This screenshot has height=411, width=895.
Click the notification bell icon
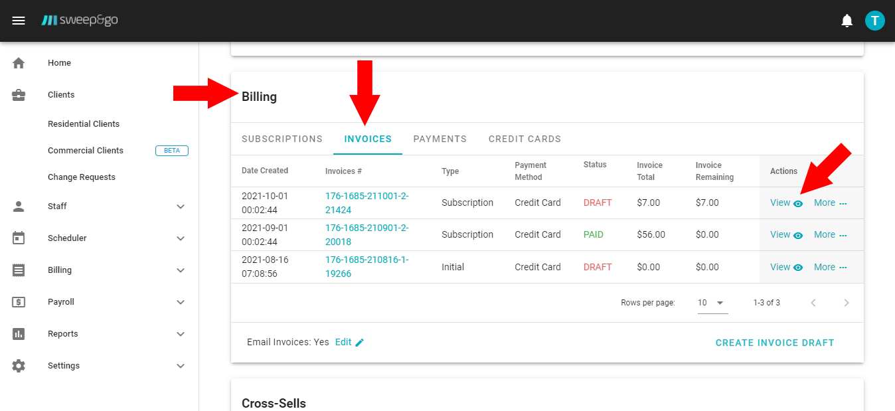(x=847, y=20)
